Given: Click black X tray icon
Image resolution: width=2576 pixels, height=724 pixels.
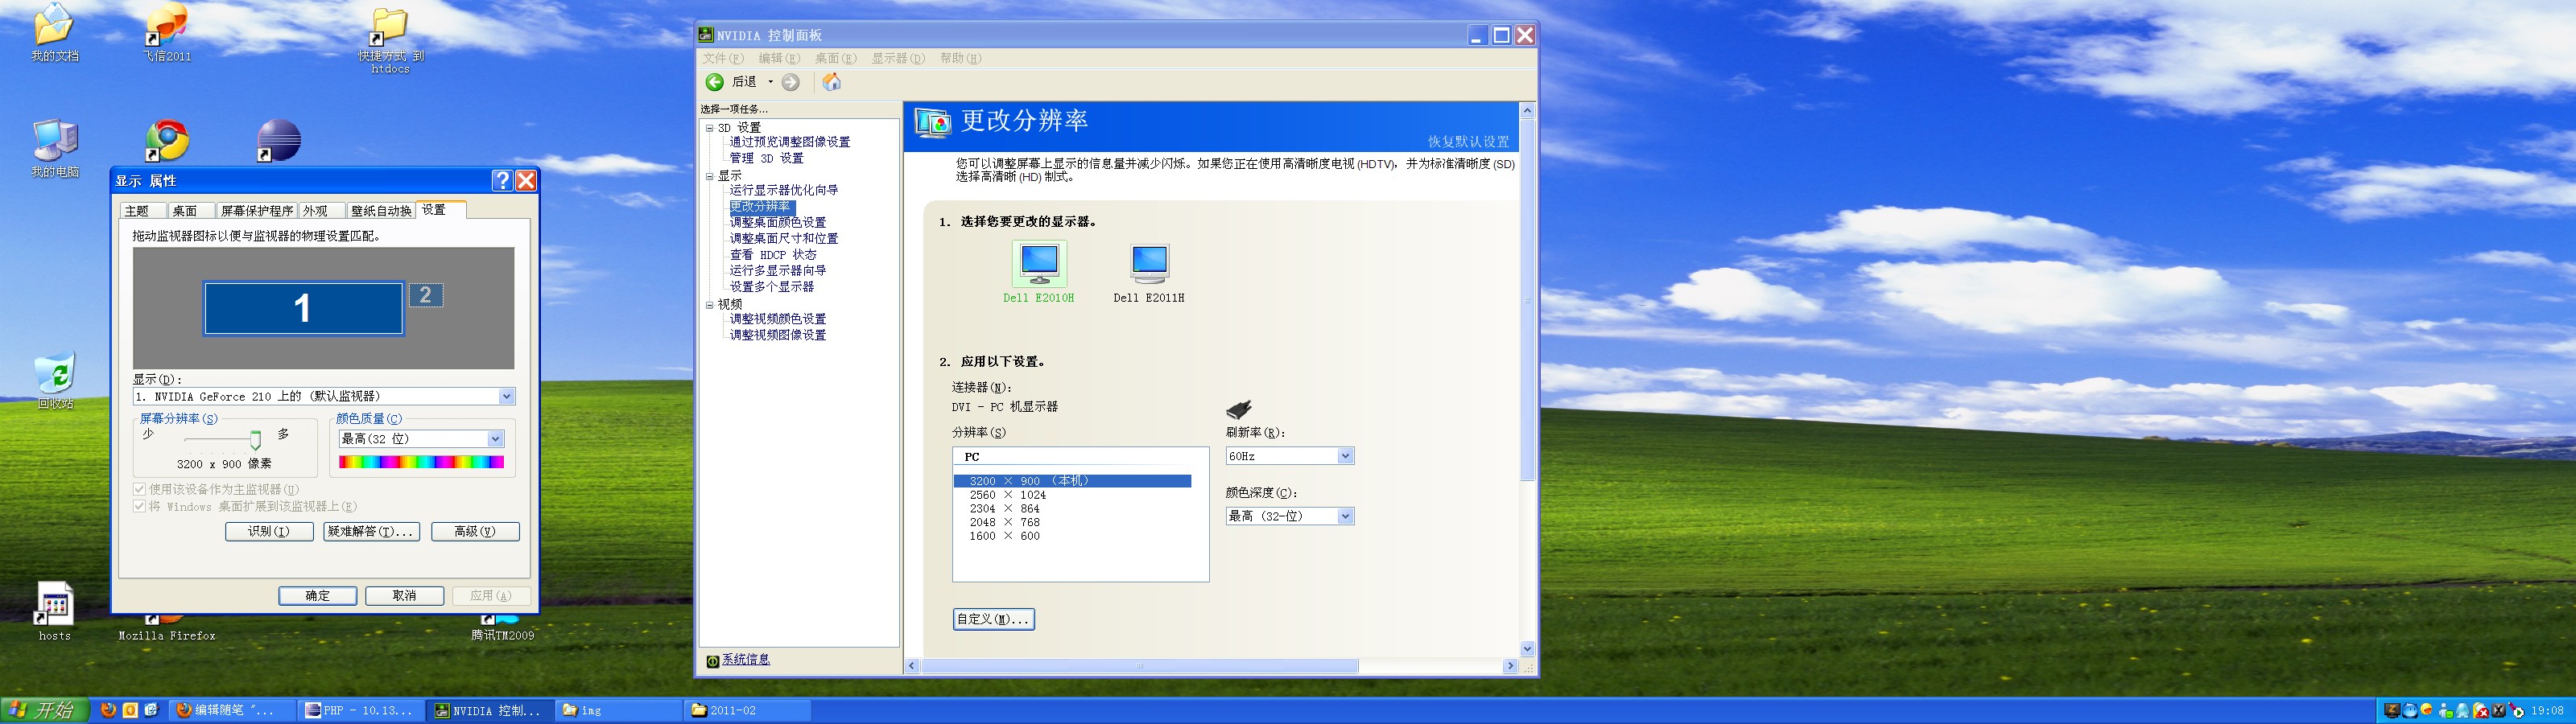Looking at the screenshot, I should coord(2499,711).
